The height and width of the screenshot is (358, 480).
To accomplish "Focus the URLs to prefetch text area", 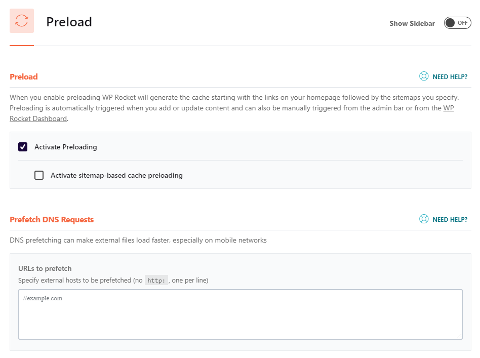I will [241, 314].
